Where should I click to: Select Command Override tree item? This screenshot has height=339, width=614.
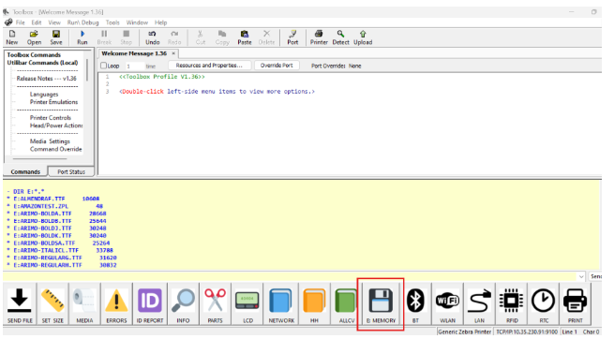tap(56, 149)
